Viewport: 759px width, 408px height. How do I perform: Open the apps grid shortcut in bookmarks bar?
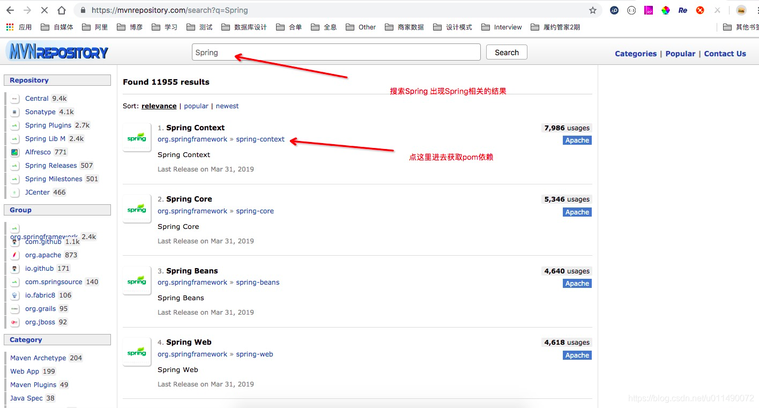tap(10, 27)
